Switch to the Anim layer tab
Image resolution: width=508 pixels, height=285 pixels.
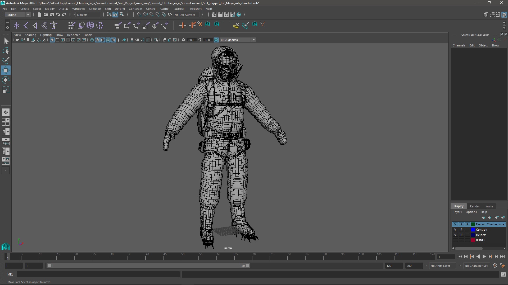coord(489,206)
